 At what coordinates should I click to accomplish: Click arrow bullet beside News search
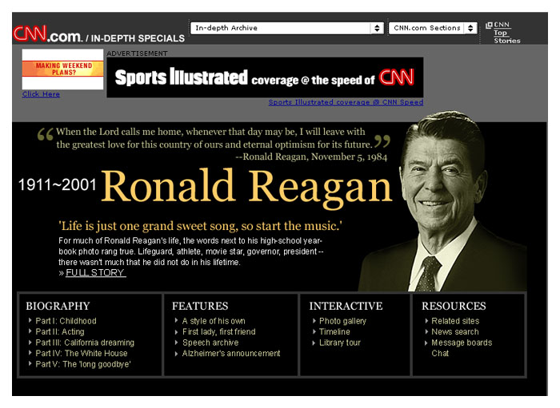click(x=426, y=331)
